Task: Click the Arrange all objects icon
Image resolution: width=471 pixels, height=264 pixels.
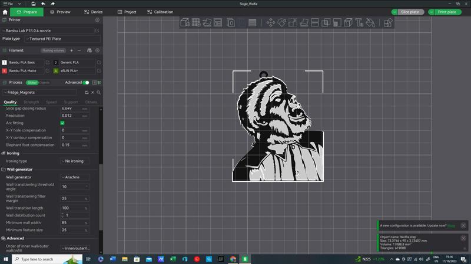Action: tap(218, 22)
